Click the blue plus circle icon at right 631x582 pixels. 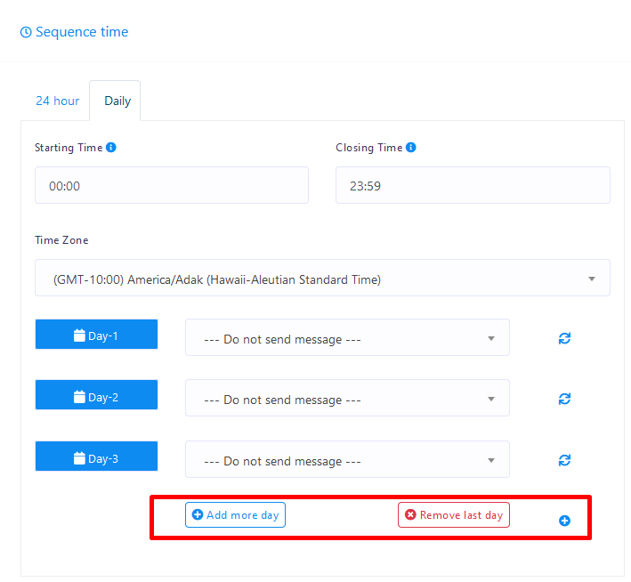tap(564, 521)
